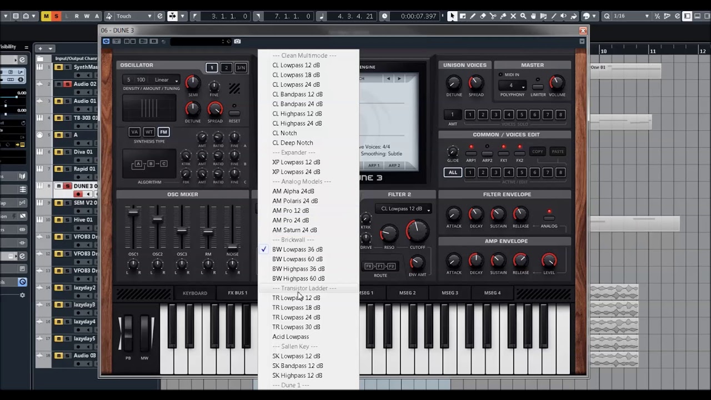This screenshot has width=711, height=400.
Task: Toggle the global Write W automation button
Action: coord(87,16)
